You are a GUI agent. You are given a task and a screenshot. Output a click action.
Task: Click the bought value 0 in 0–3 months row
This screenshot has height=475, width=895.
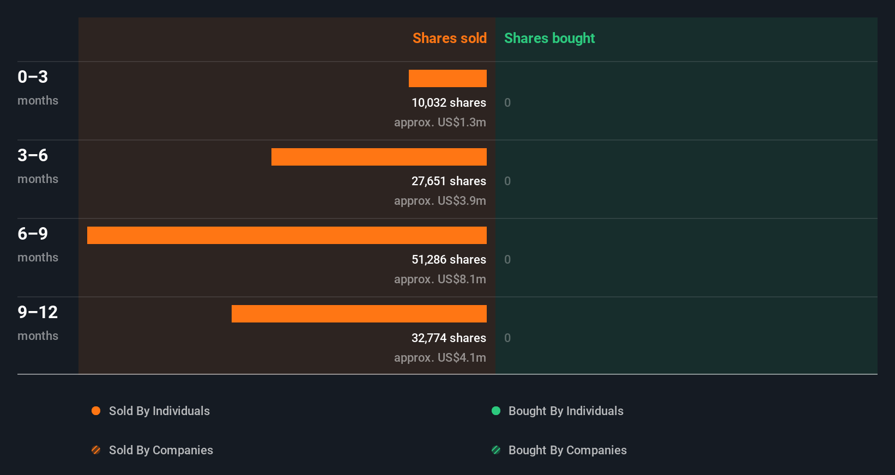click(507, 102)
